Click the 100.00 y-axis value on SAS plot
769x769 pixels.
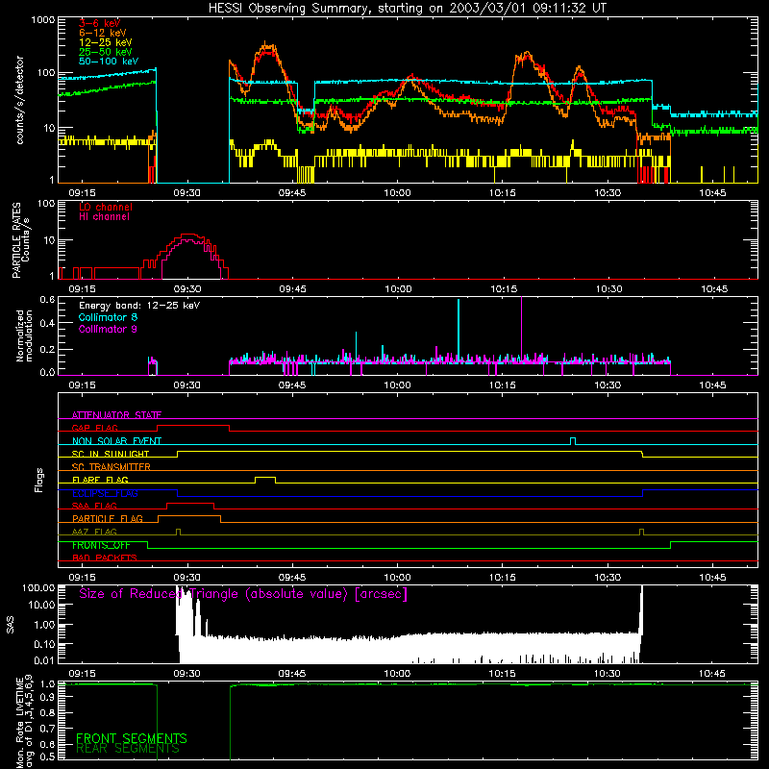point(38,587)
